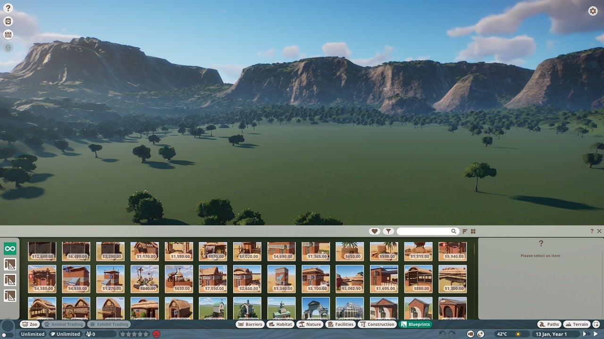
Task: Select the $880.00 shelter blueprint
Action: [418, 279]
